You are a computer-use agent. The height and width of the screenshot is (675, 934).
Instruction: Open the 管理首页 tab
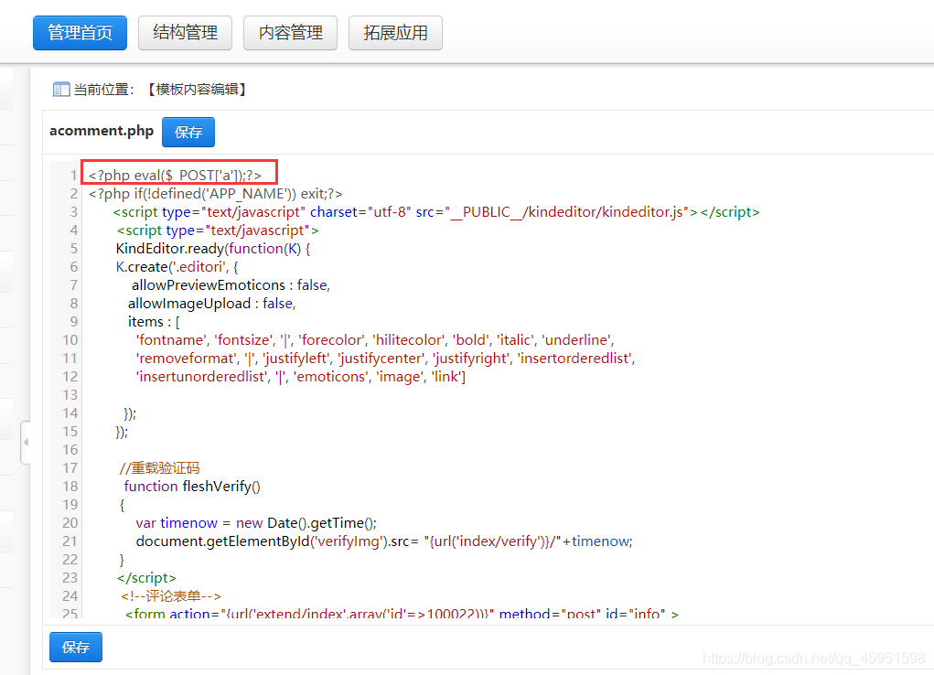80,33
